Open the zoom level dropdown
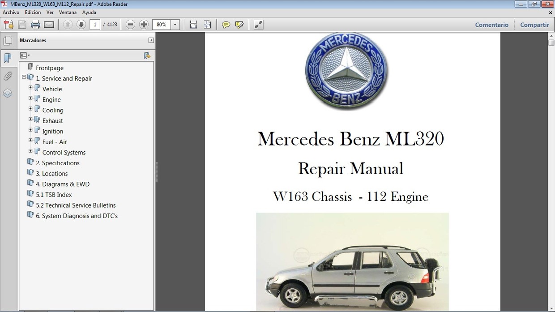Image resolution: width=555 pixels, height=312 pixels. 175,25
